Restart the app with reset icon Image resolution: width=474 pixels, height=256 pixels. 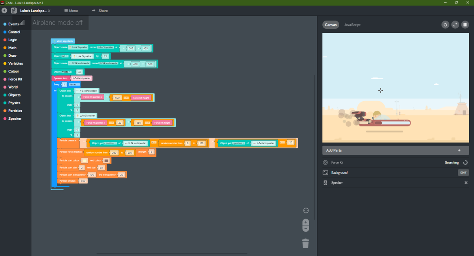pos(445,25)
